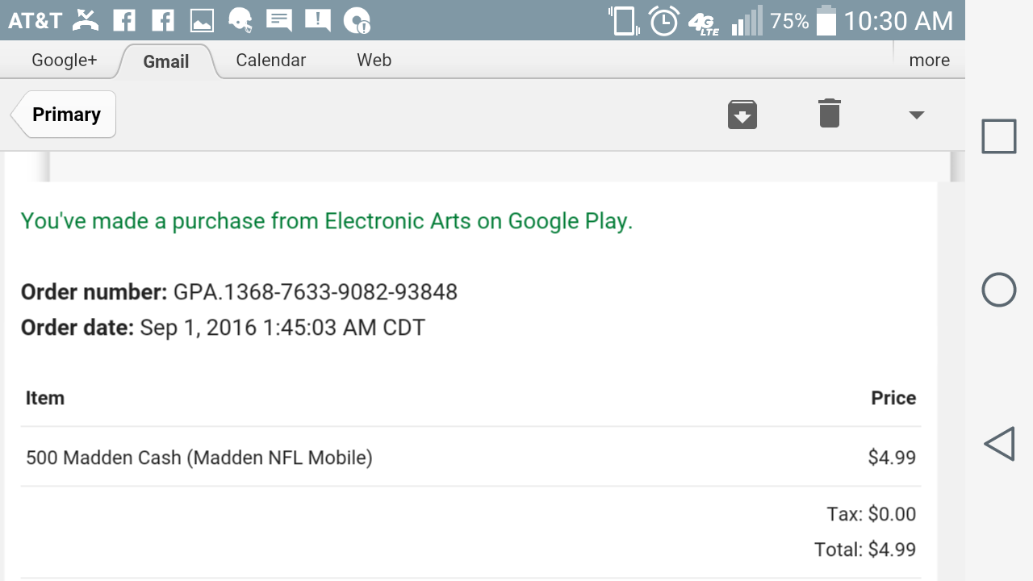Expand the 'more' tab menu

point(929,61)
